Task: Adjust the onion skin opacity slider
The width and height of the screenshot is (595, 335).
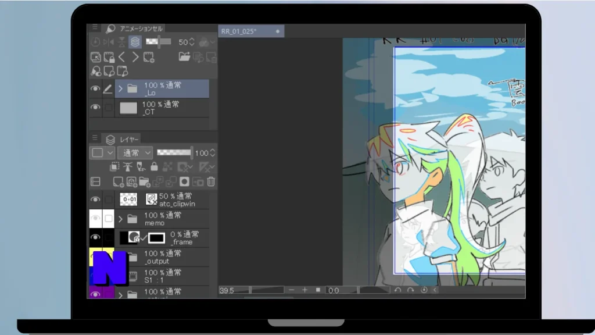Action: (x=159, y=42)
